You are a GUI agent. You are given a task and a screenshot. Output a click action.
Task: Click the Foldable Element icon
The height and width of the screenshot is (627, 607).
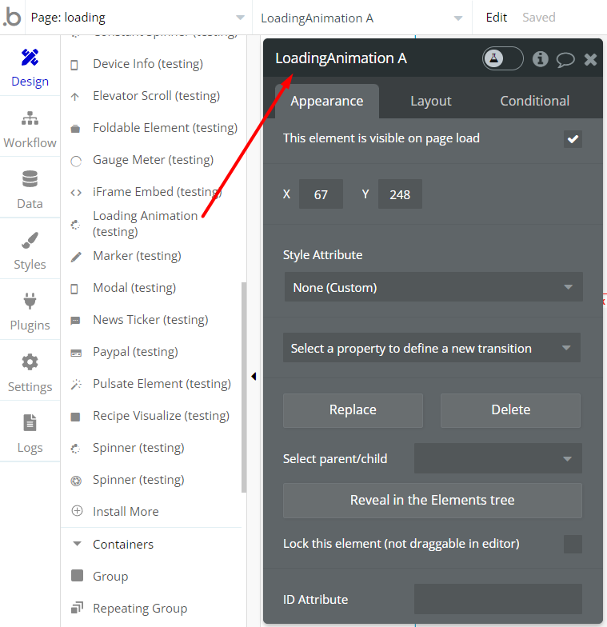75,129
